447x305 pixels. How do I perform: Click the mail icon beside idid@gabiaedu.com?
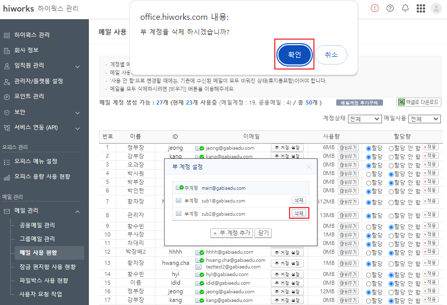[200, 283]
